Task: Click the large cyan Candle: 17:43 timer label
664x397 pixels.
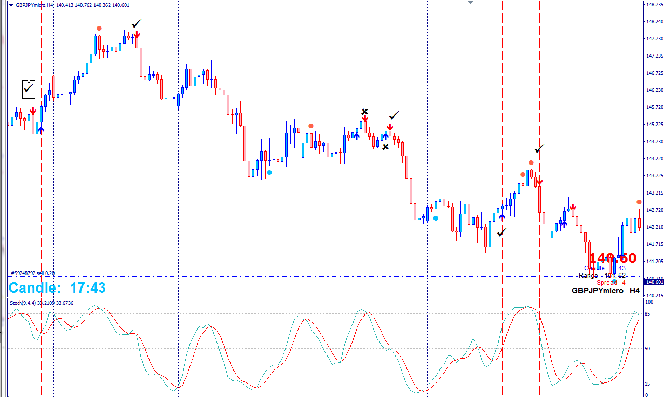Action: tap(57, 288)
